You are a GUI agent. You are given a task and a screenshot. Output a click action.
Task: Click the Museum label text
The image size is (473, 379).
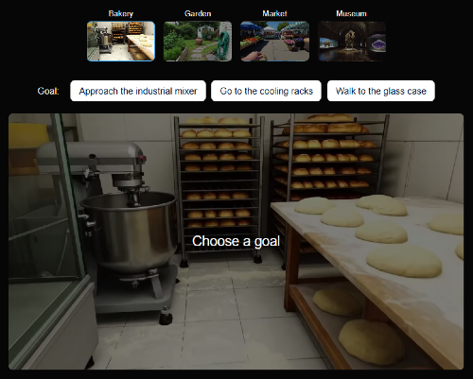pyautogui.click(x=351, y=13)
